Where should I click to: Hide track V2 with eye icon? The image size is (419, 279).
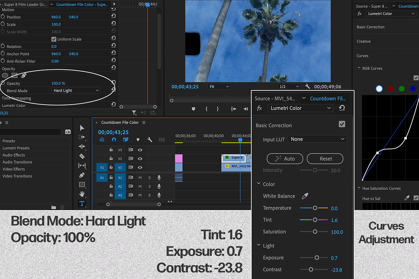pyautogui.click(x=140, y=159)
